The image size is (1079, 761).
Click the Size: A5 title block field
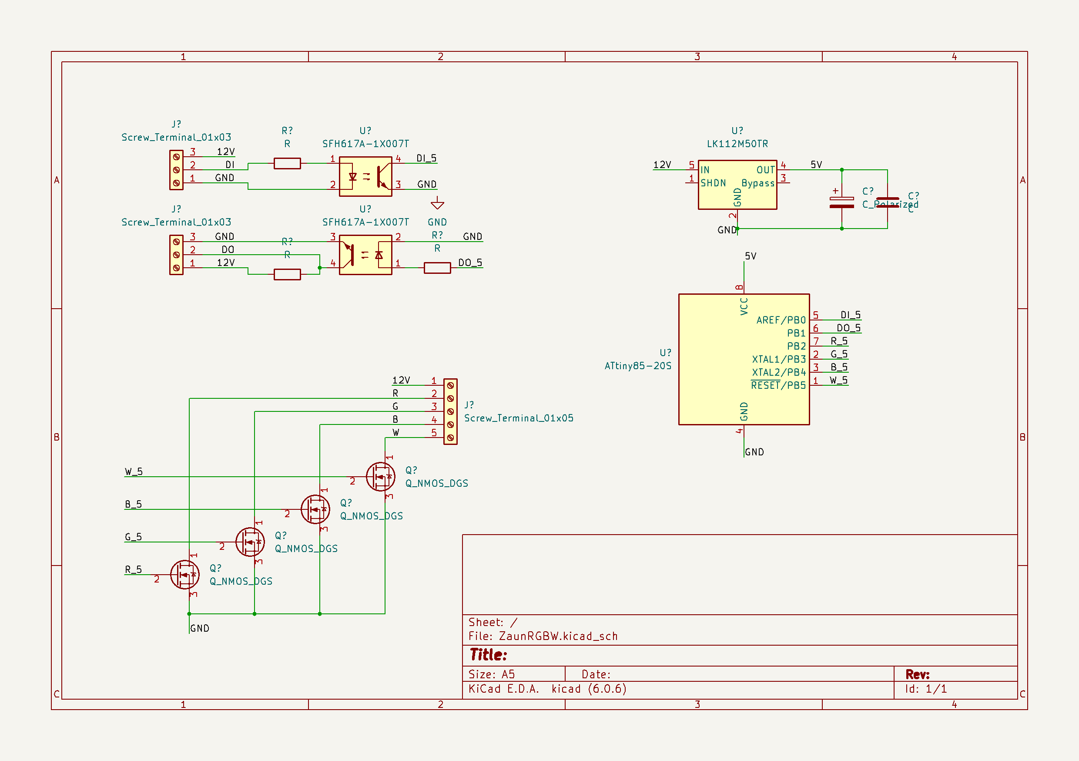[x=492, y=674]
